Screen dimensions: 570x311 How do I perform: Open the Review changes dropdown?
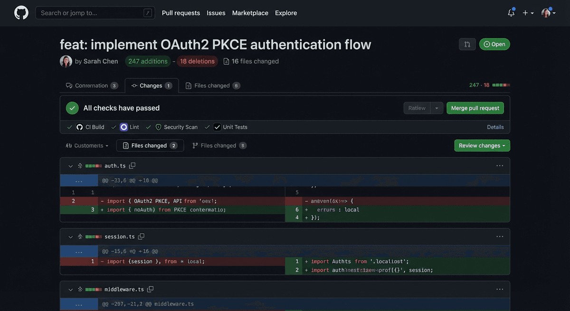click(482, 145)
